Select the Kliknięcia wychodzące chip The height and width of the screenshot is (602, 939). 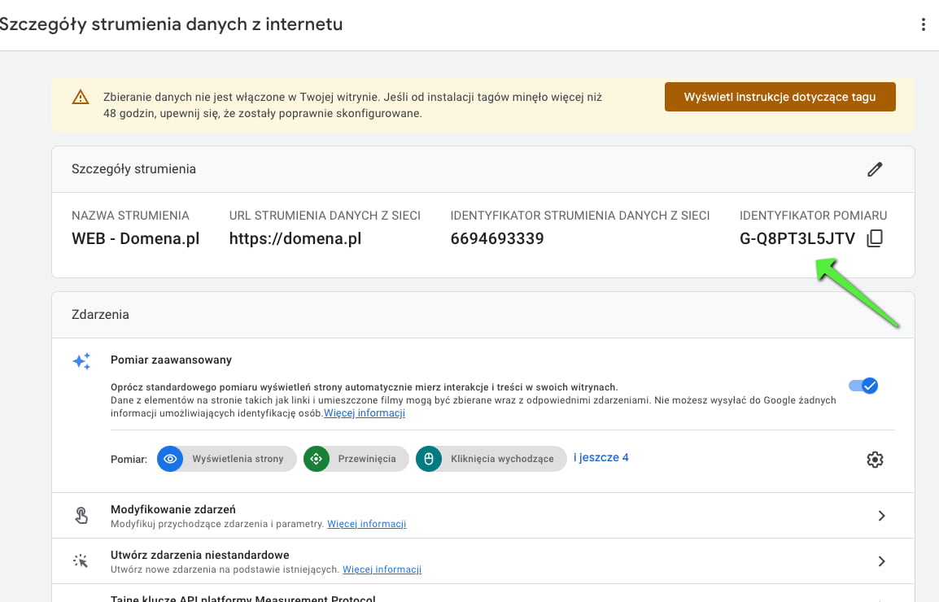click(491, 459)
